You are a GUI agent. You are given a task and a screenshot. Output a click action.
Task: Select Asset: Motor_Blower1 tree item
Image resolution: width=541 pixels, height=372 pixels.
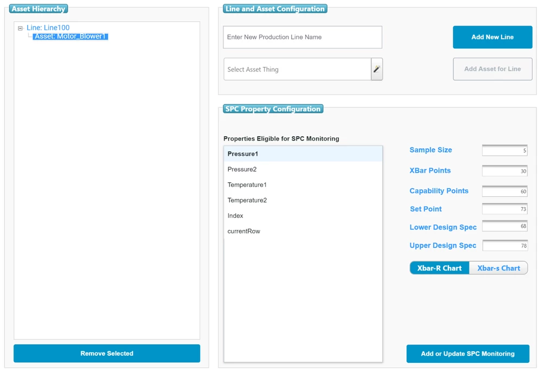[70, 36]
